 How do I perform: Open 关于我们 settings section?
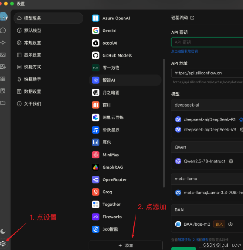tap(48, 104)
